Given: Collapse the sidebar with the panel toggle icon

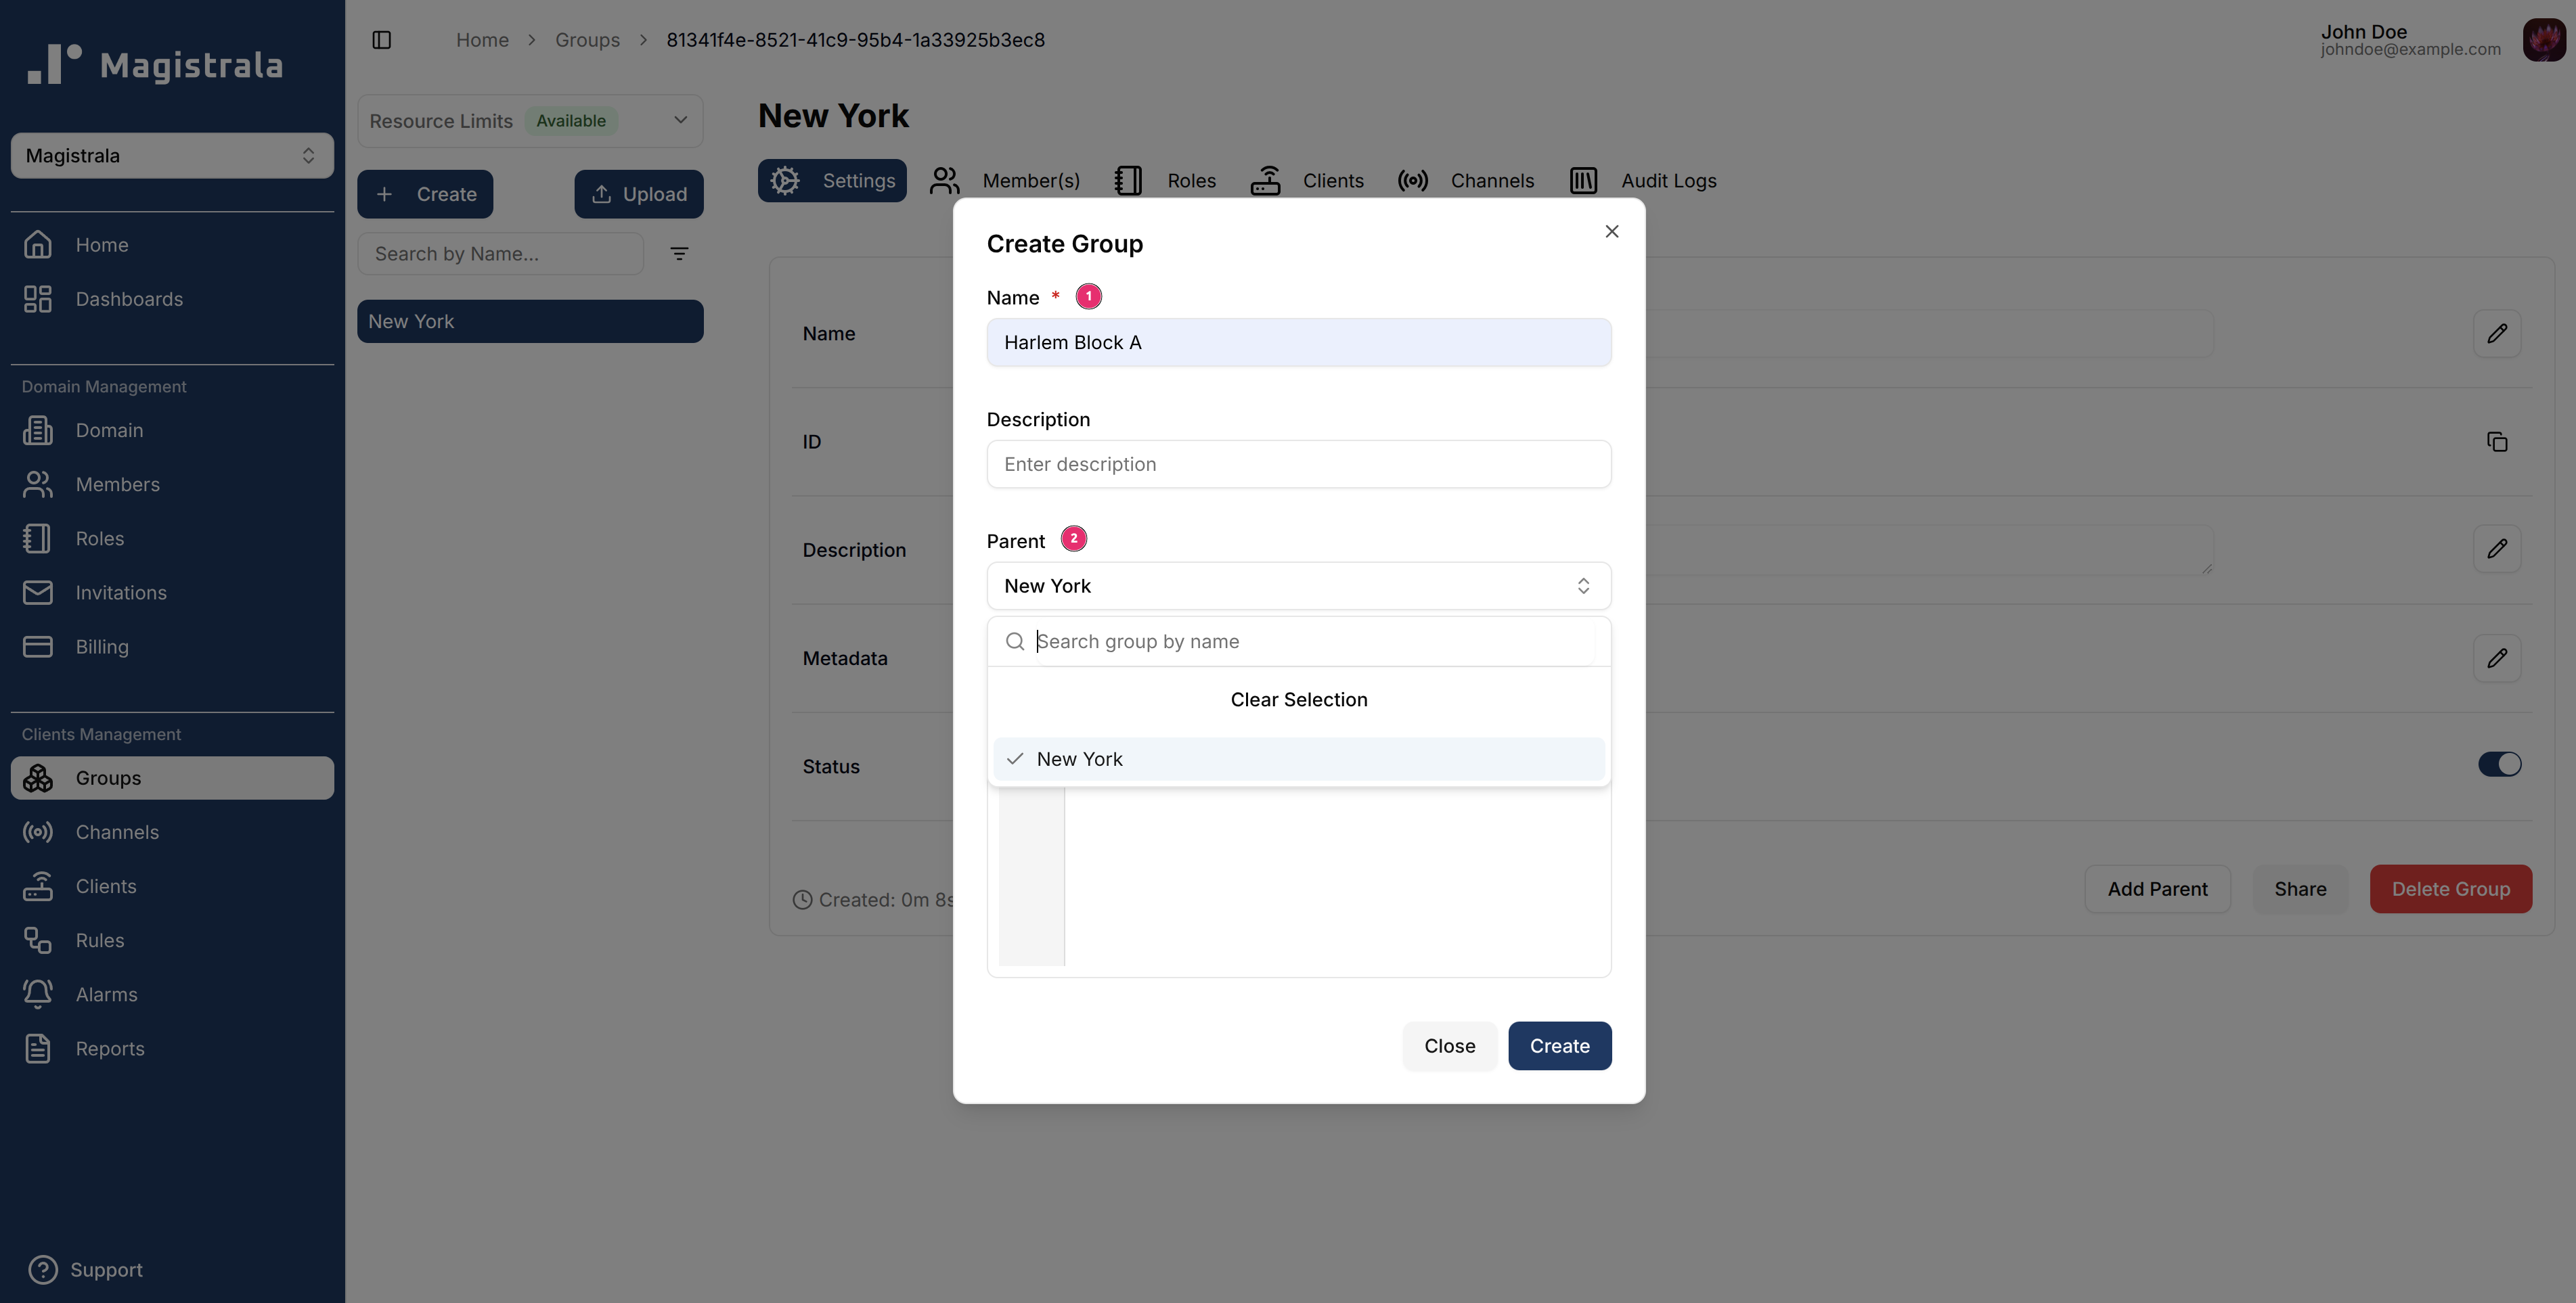Looking at the screenshot, I should (x=382, y=39).
